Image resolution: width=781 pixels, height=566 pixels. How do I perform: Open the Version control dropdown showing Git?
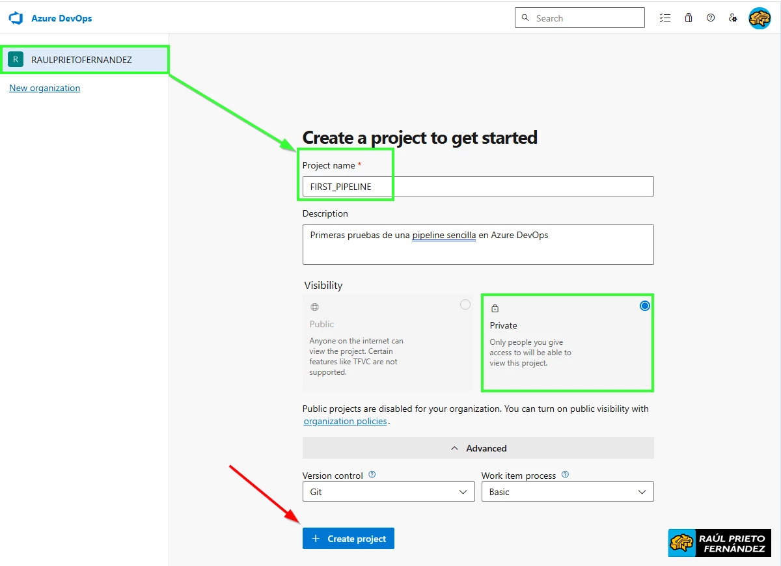pyautogui.click(x=388, y=492)
